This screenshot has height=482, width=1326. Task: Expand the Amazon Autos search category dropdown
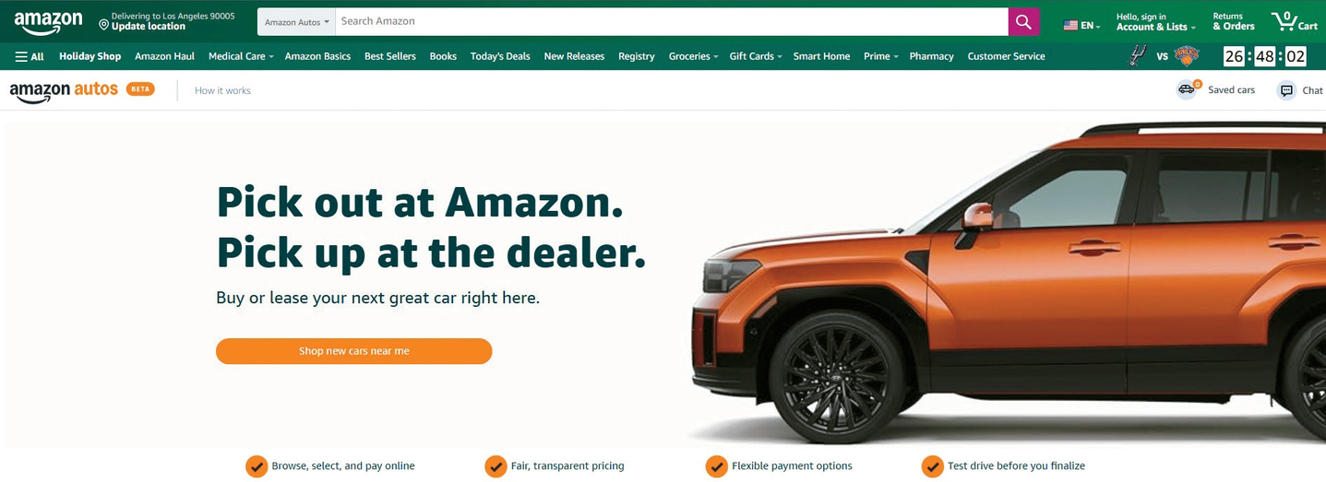click(296, 22)
